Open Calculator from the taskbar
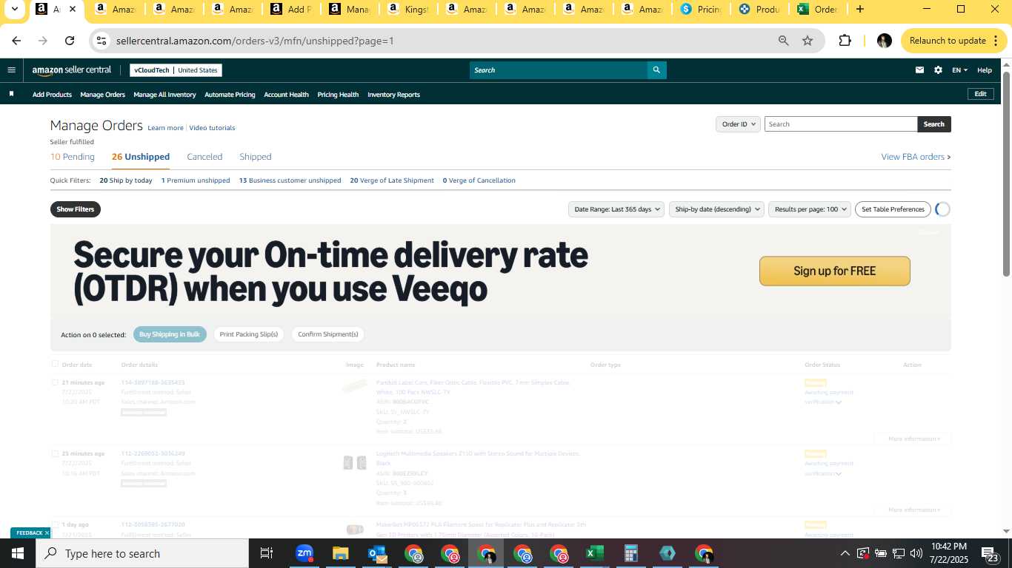The height and width of the screenshot is (568, 1012). 631,553
